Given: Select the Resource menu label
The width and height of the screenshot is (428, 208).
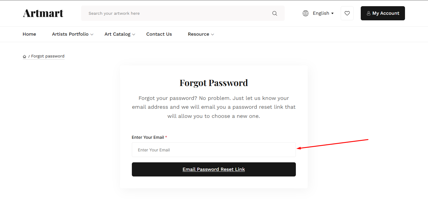Looking at the screenshot, I should click(x=199, y=34).
